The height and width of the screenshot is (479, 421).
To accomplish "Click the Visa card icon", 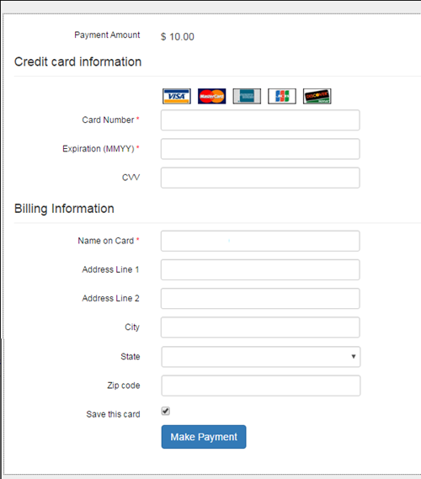I will click(x=177, y=96).
